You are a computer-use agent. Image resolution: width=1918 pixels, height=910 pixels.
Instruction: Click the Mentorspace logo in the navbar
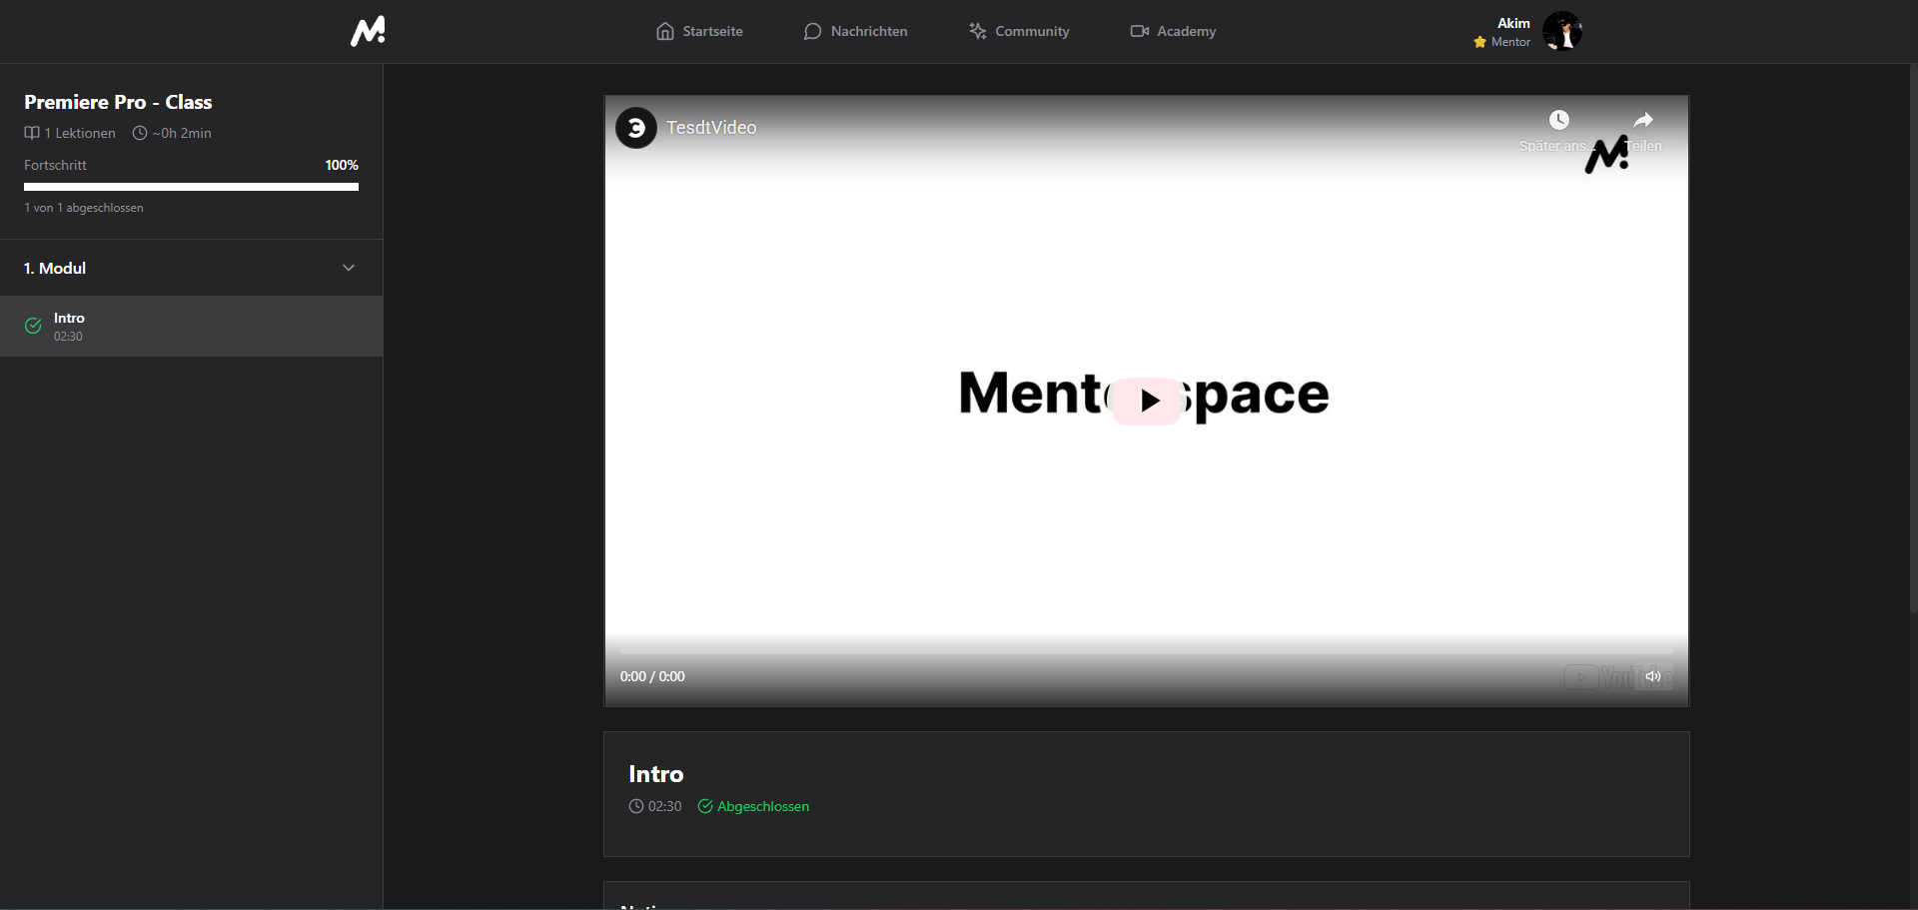(368, 31)
